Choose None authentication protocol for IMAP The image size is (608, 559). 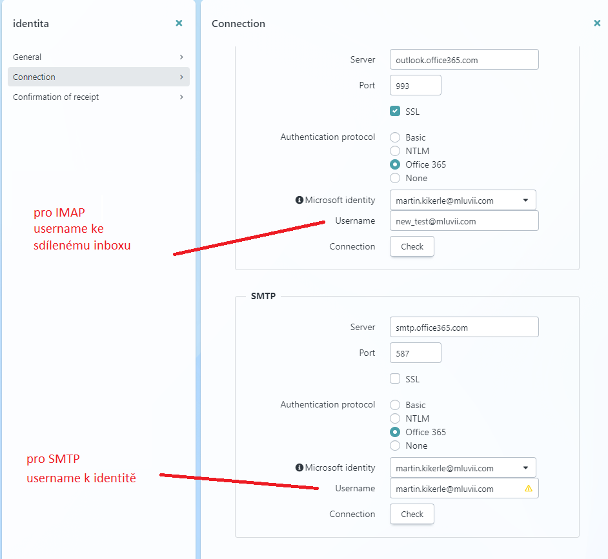(395, 178)
